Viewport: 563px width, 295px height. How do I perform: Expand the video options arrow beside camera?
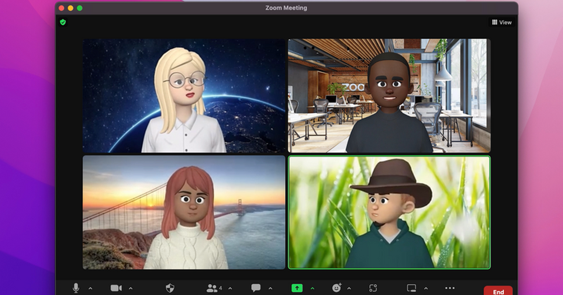pos(131,288)
